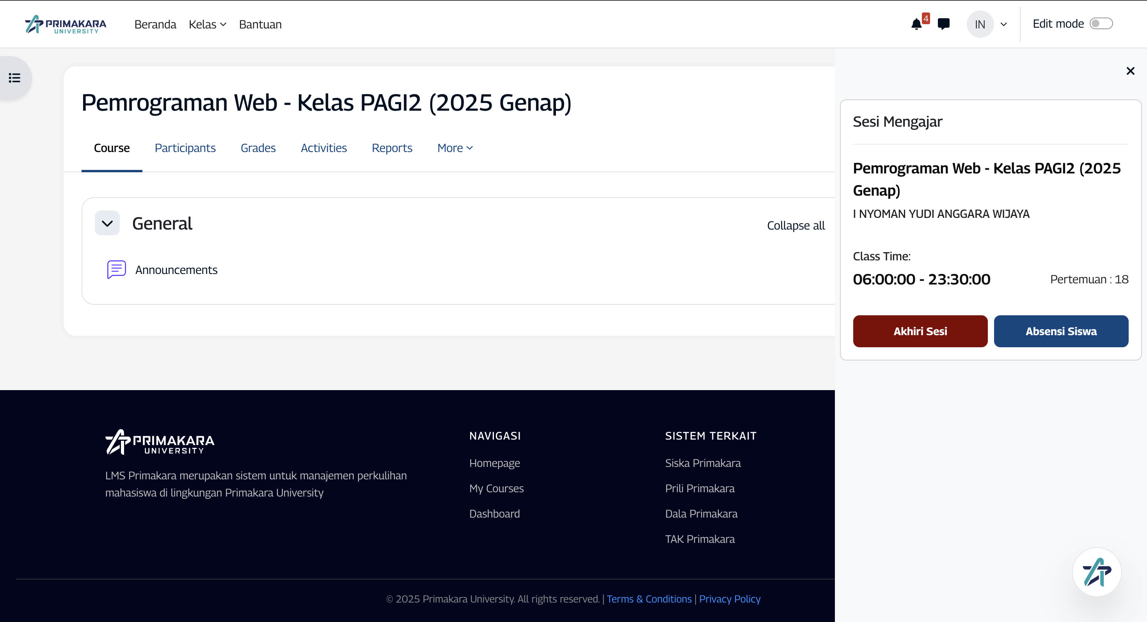Viewport: 1147px width, 622px height.
Task: Go to Beranda in the top navigation
Action: tap(155, 24)
